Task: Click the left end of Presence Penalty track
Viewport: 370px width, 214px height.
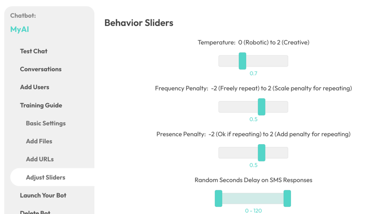Action: point(222,153)
